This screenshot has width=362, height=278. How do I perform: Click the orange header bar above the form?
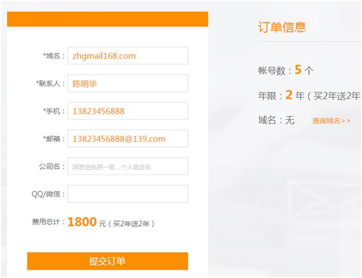pyautogui.click(x=107, y=19)
